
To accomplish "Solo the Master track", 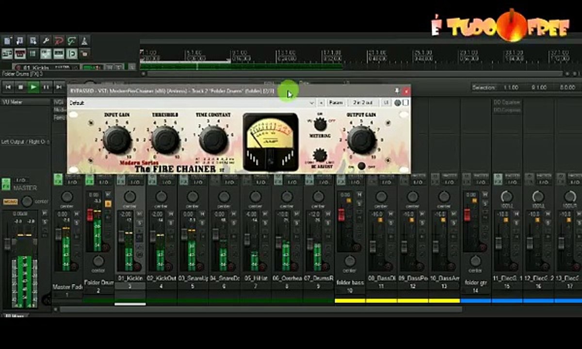I will pos(45,222).
